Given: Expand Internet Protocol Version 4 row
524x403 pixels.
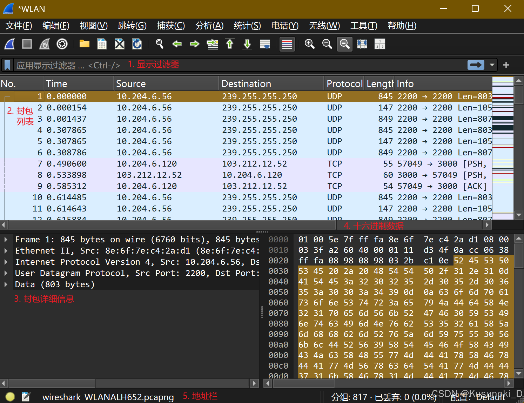Looking at the screenshot, I should pyautogui.click(x=6, y=262).
